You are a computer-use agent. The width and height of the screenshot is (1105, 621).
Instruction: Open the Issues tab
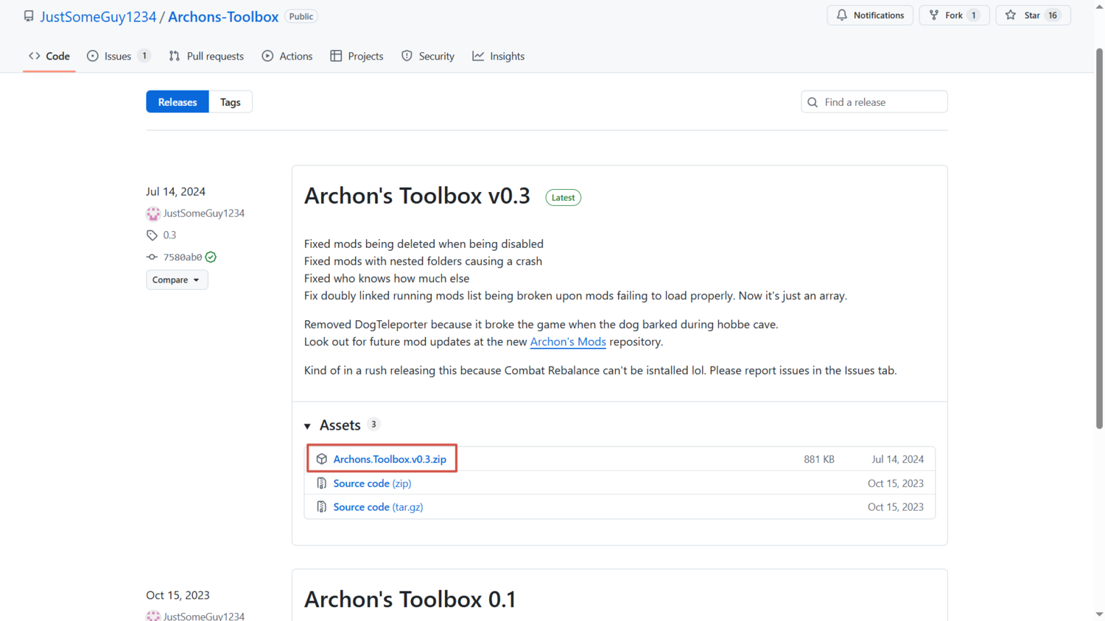118,56
